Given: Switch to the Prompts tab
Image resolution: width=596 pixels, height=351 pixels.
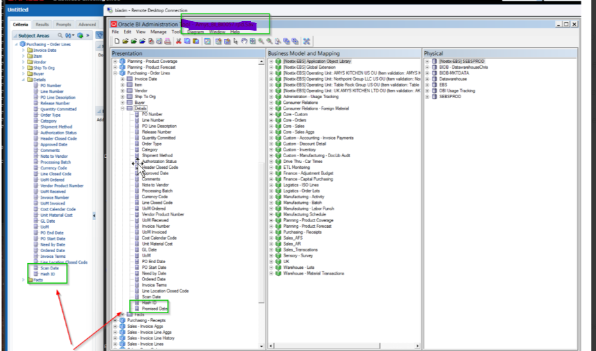Looking at the screenshot, I should point(64,24).
